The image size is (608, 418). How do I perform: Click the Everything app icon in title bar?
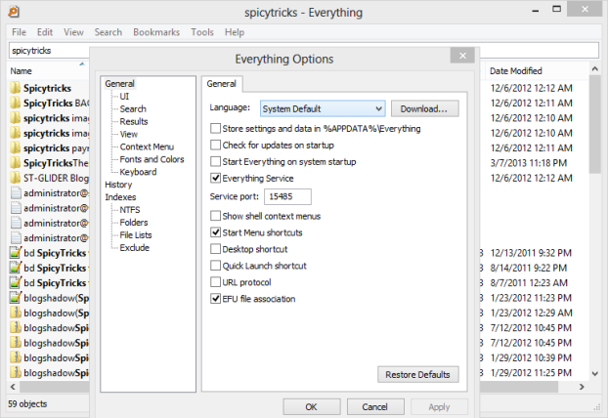14,12
